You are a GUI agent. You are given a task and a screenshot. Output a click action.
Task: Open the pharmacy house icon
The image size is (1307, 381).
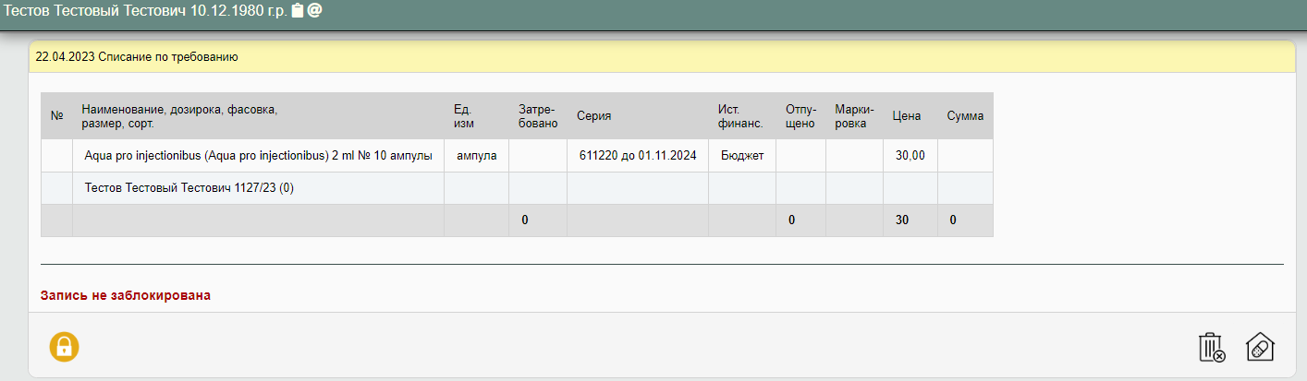[1260, 347]
